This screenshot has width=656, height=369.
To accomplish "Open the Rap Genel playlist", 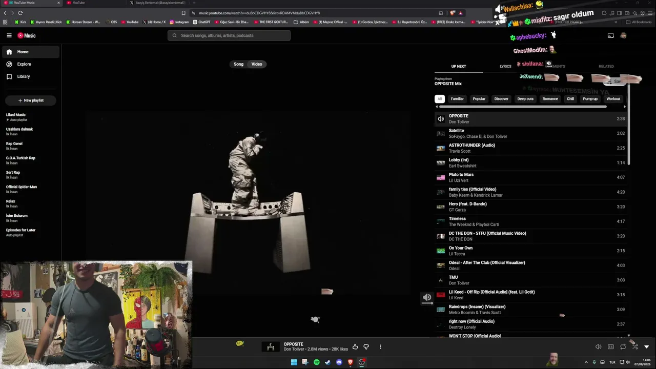I will pyautogui.click(x=31, y=146).
